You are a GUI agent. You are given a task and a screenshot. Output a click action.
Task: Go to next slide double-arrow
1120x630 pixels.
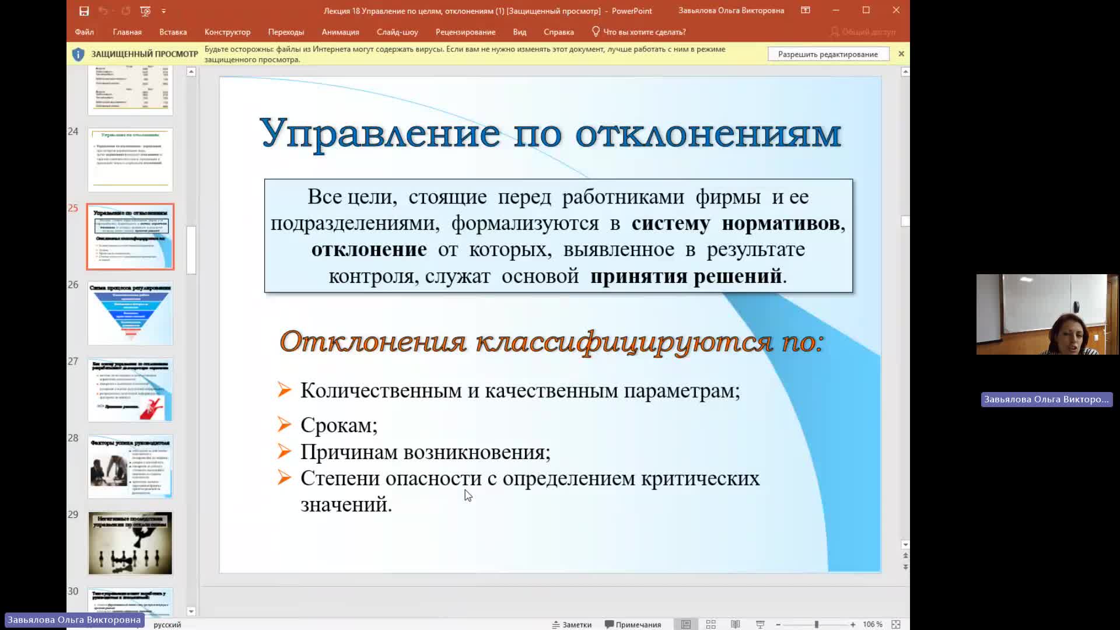click(905, 567)
